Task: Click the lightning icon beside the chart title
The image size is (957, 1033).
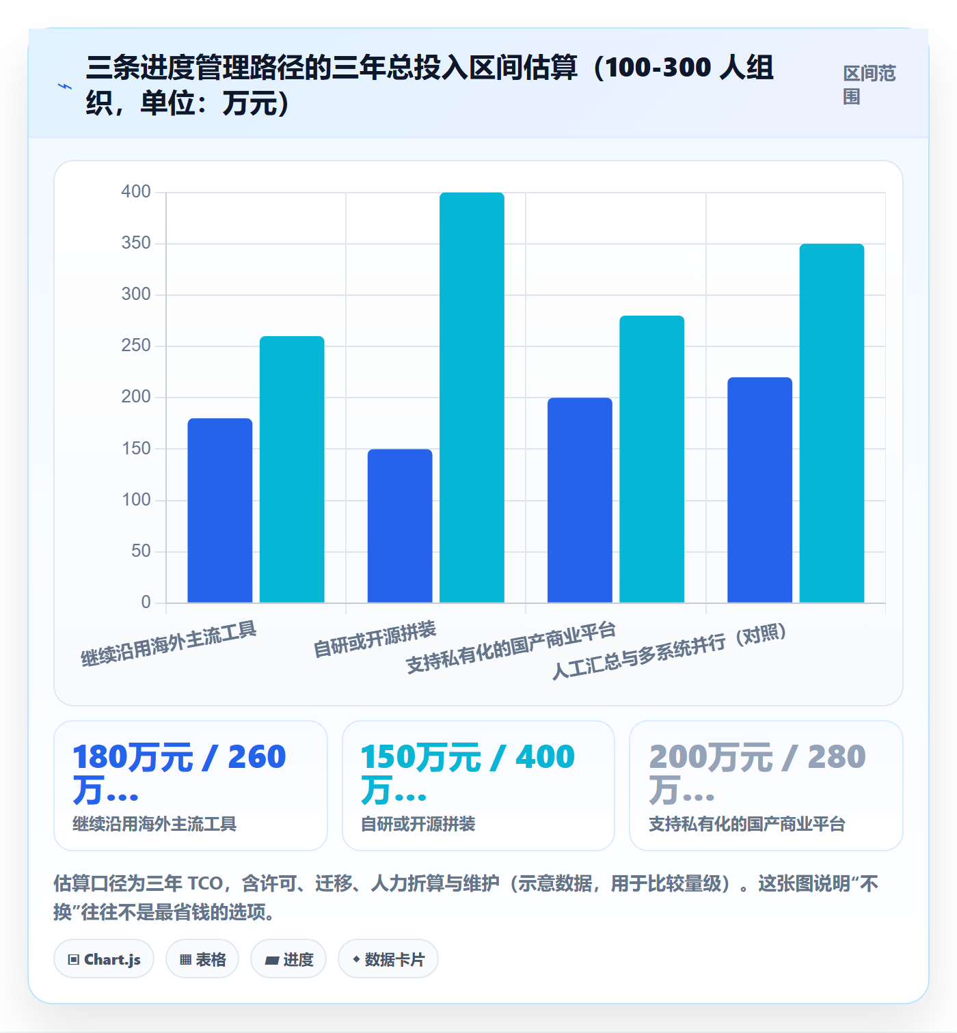Action: [x=65, y=87]
